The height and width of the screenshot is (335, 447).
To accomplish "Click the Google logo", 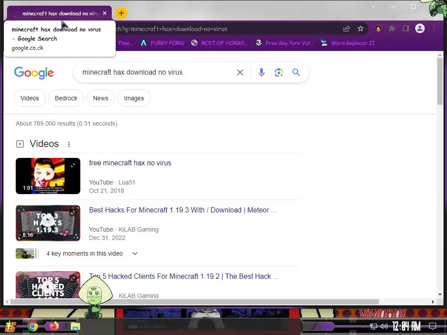I will point(34,73).
